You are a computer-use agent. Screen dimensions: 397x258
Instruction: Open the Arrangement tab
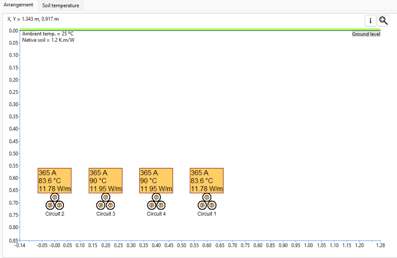click(19, 5)
